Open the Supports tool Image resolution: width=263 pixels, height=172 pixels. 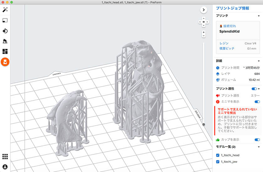[x=5, y=41]
